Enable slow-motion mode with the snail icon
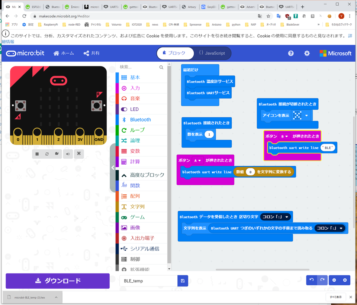This screenshot has height=305, width=357. click(x=57, y=154)
